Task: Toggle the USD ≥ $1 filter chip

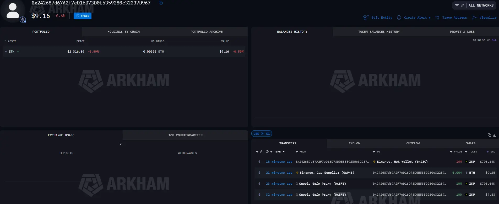Action: [262, 134]
